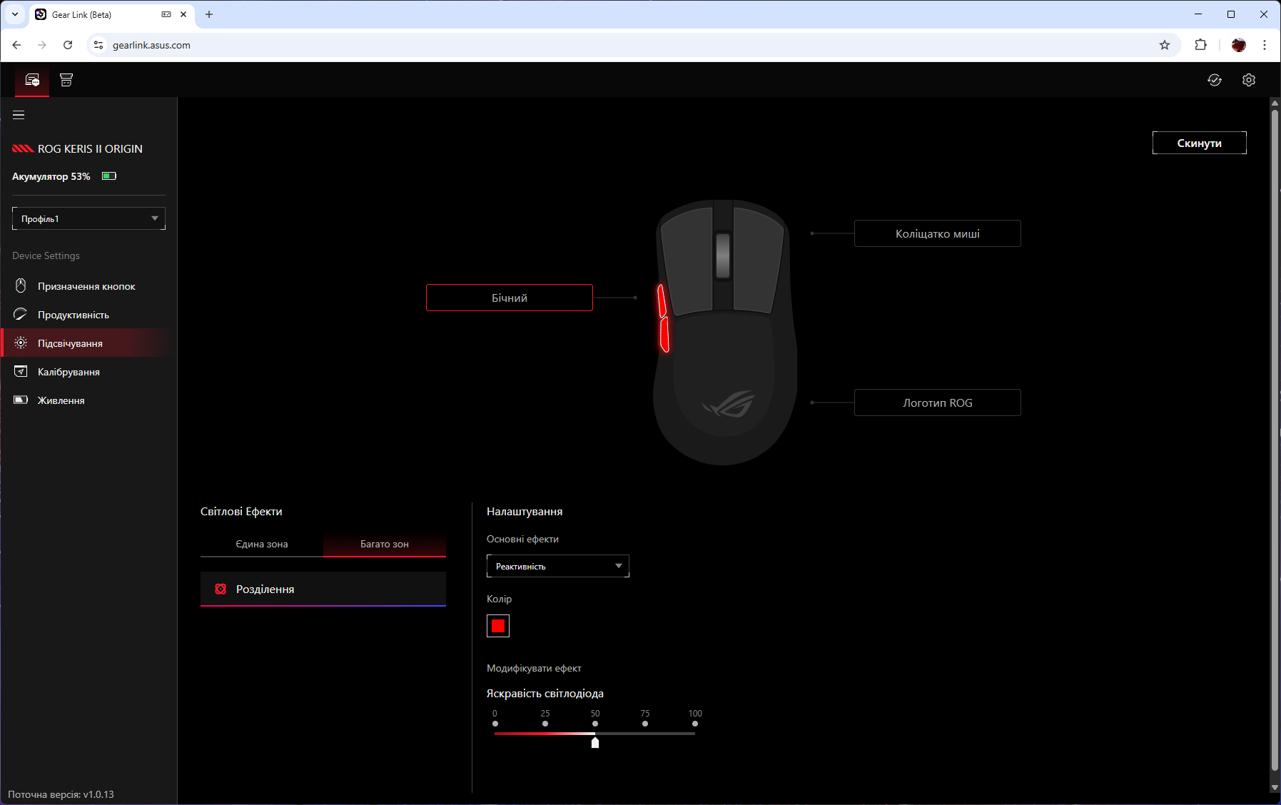Click the Акумулятор 53% battery text
Screen dimensions: 1281x805
coord(51,176)
